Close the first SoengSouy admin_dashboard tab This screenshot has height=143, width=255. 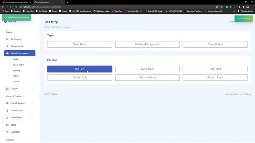coord(31,2)
